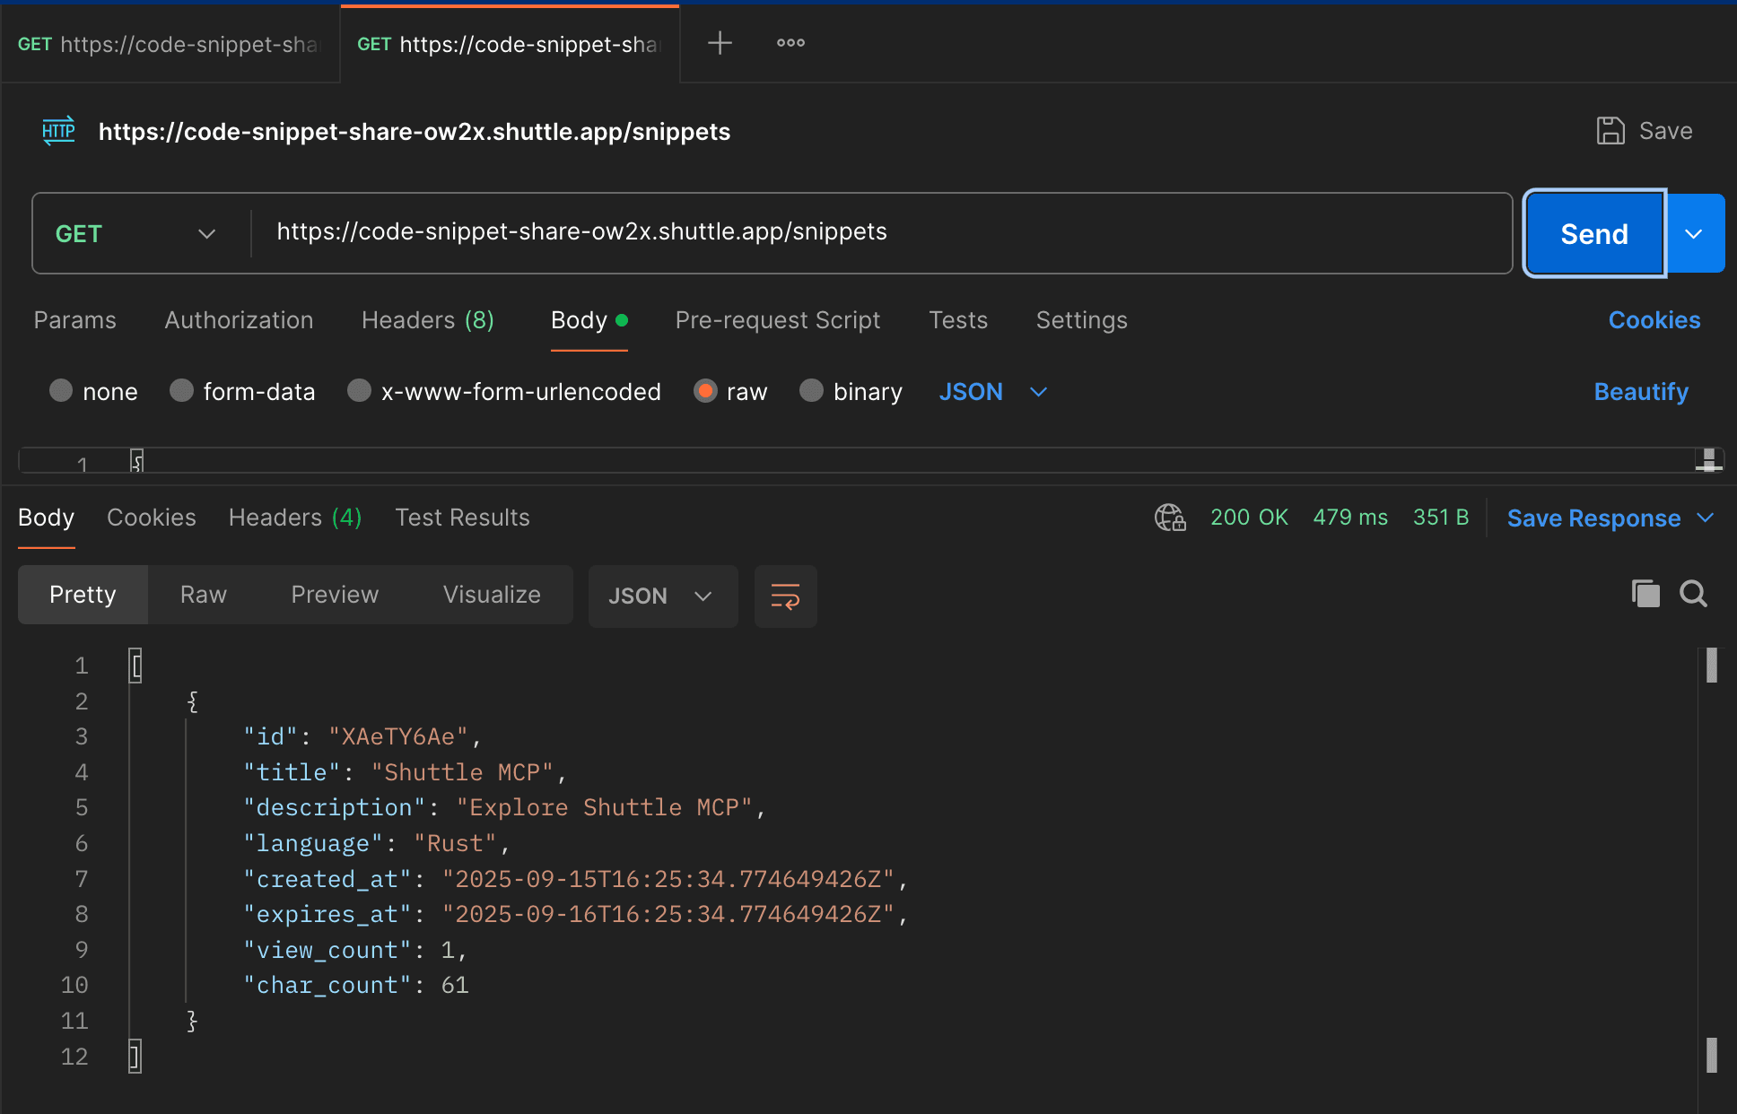Select the raw body option
1737x1114 pixels.
[706, 391]
